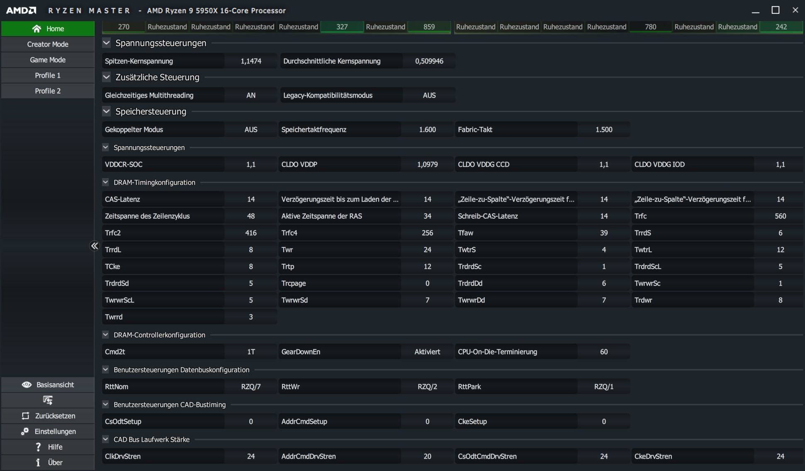Click the RttNom RZQ/7 value

[x=251, y=387]
